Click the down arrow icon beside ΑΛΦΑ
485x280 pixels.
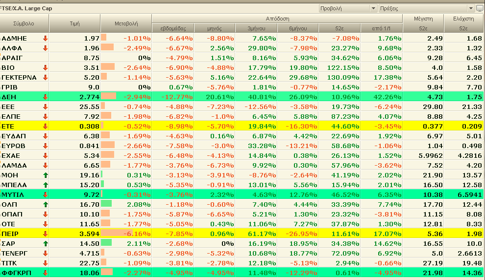[x=46, y=48]
